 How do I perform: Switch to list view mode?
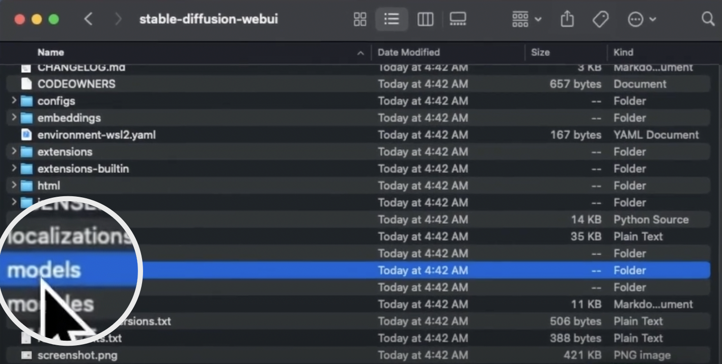click(x=392, y=20)
